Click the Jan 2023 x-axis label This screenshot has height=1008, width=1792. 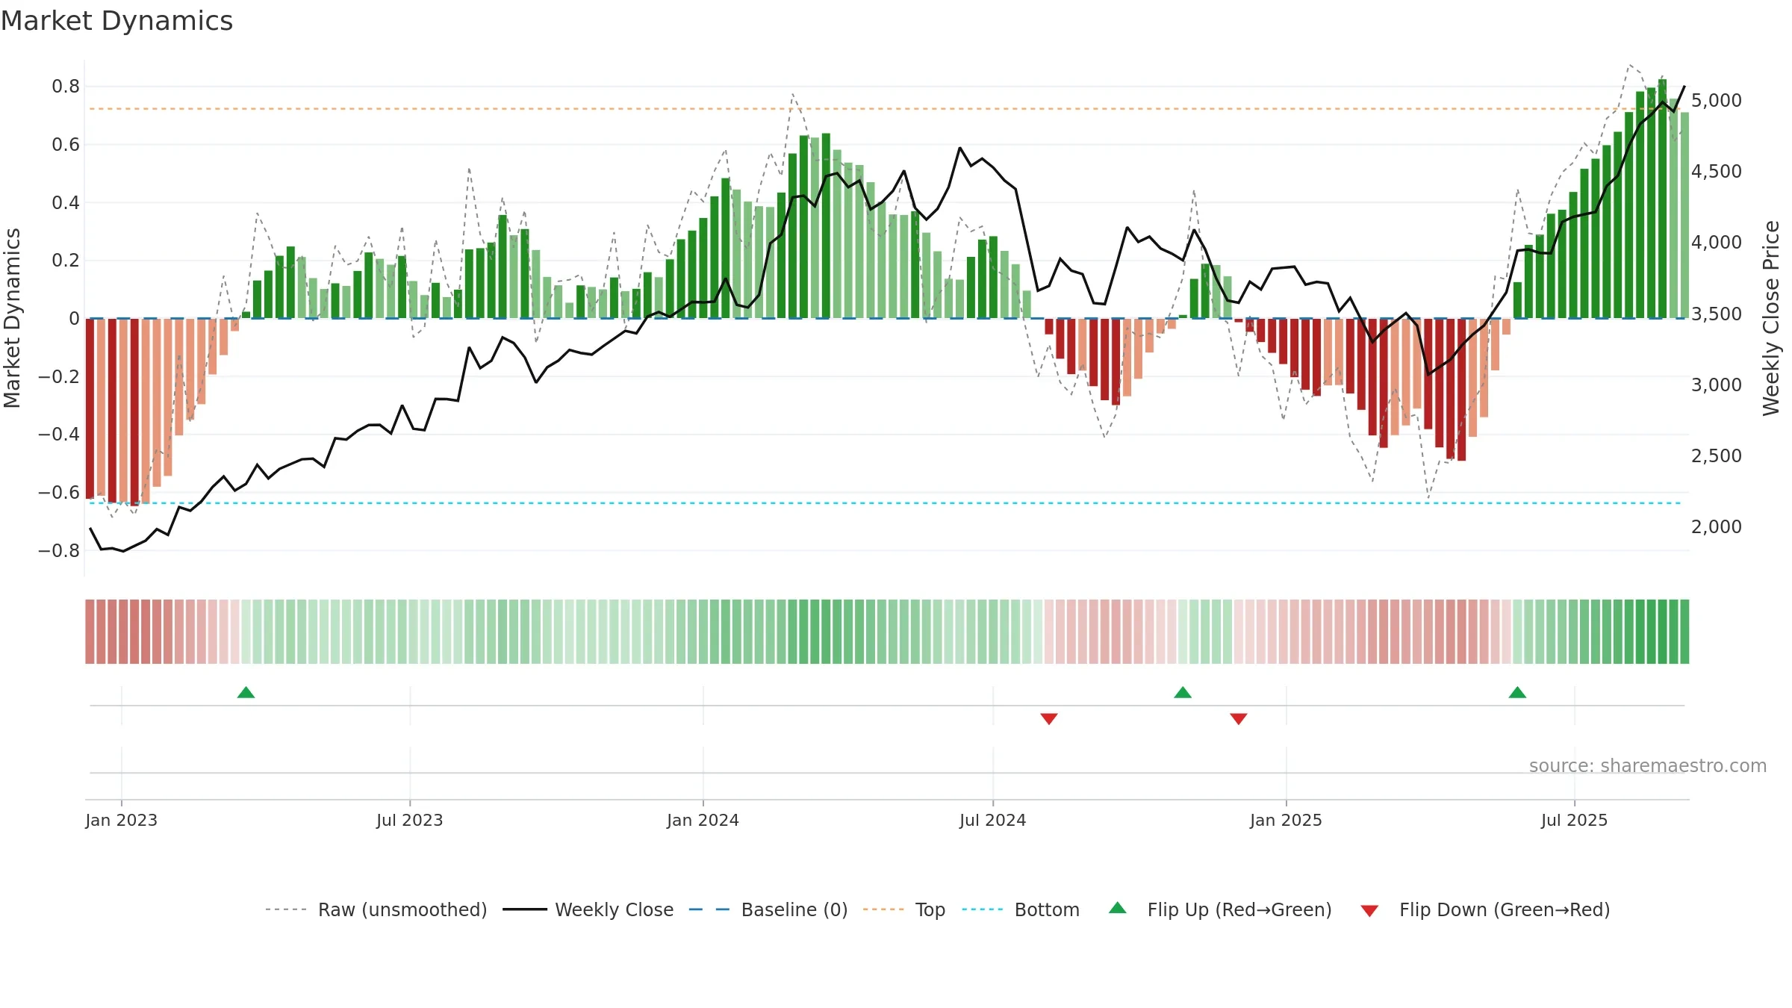pos(122,820)
